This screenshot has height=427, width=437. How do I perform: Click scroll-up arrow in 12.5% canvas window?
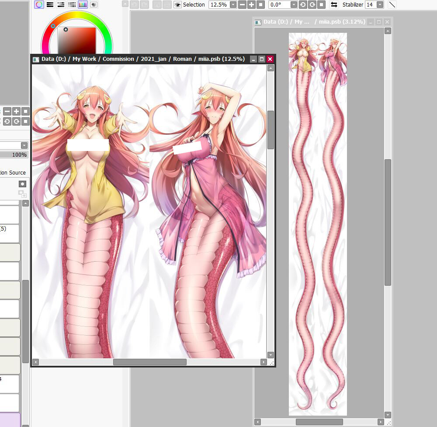[x=271, y=68]
